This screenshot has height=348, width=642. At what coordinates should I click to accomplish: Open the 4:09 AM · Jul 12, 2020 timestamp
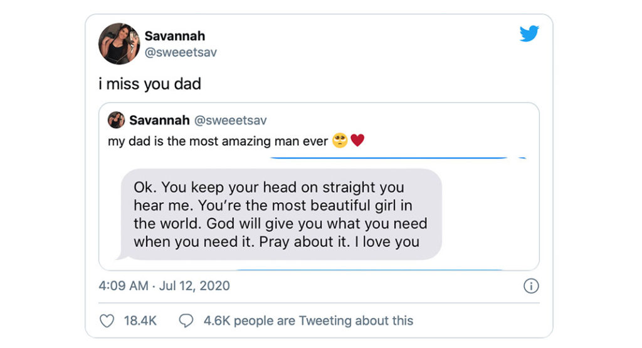(164, 286)
